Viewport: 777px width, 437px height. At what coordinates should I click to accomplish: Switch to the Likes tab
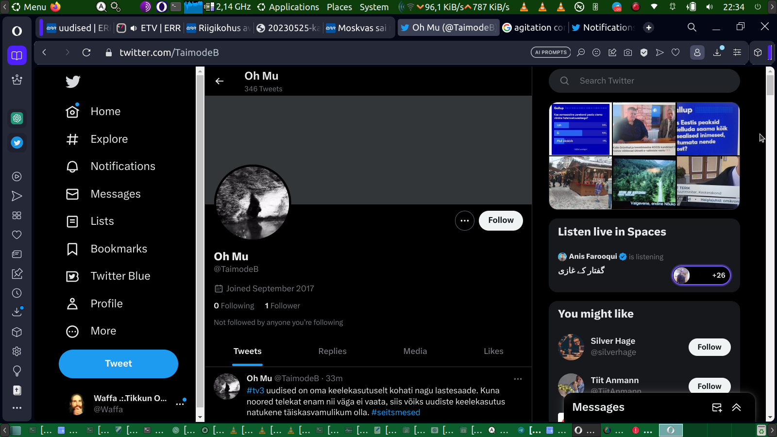point(493,351)
